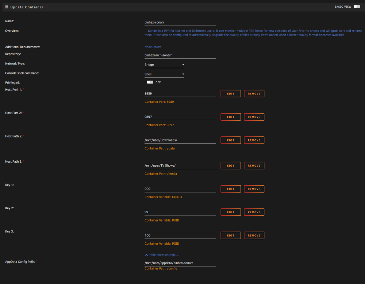Screen dimensions: 365x284
Task: Click the None Listed requirements text
Action: click(x=153, y=47)
